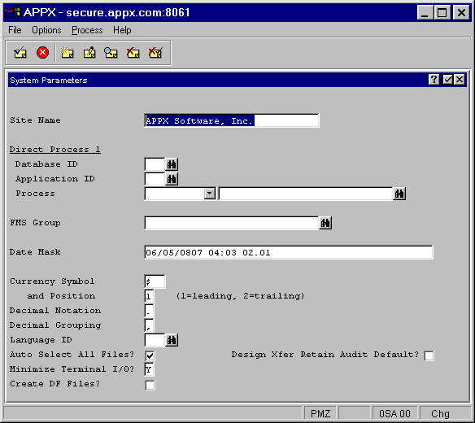Image resolution: width=475 pixels, height=423 pixels.
Task: Click the PMZ status bar entry
Action: (320, 413)
